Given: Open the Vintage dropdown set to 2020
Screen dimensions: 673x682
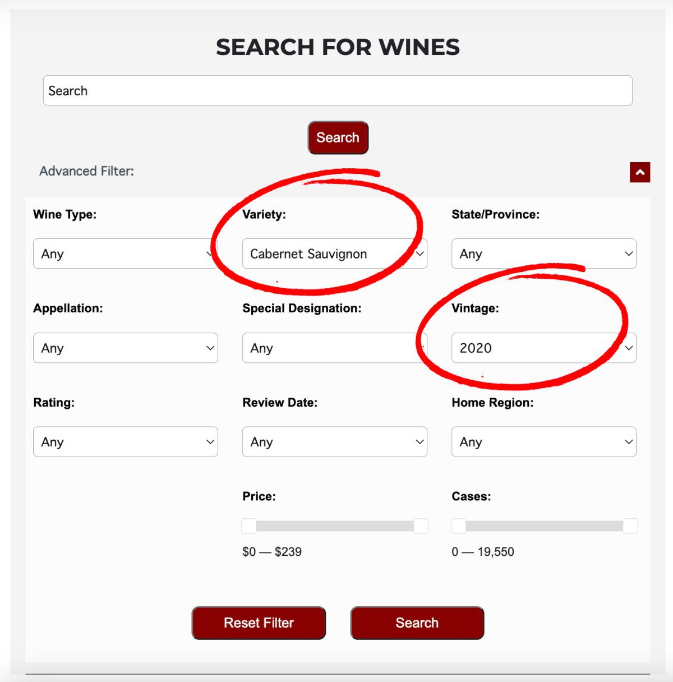Looking at the screenshot, I should (543, 348).
